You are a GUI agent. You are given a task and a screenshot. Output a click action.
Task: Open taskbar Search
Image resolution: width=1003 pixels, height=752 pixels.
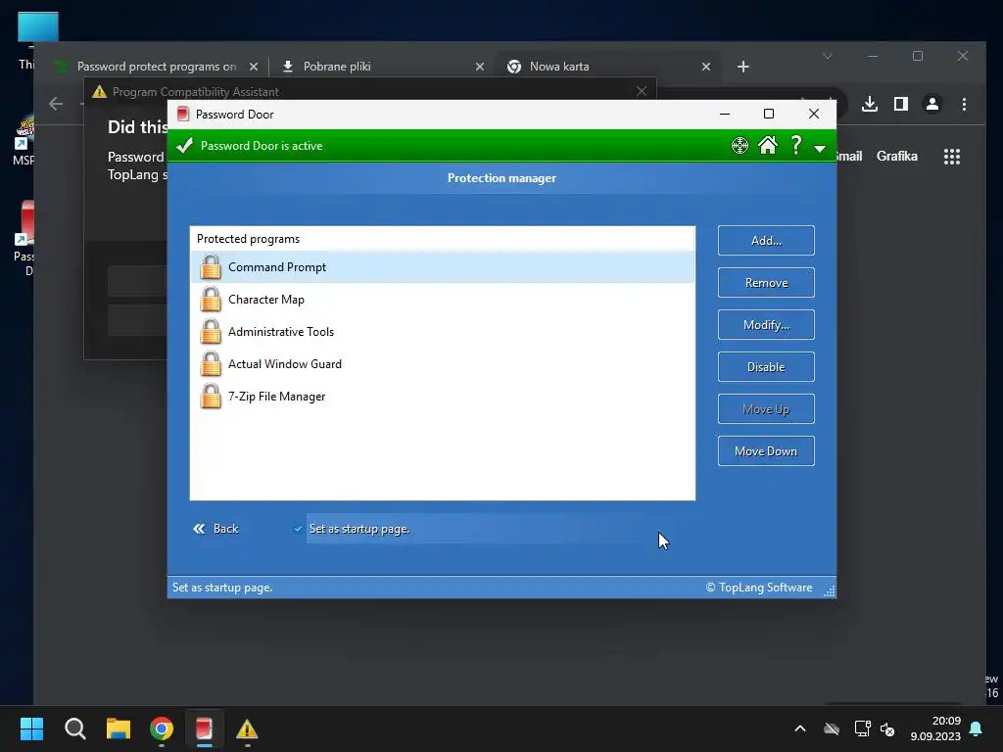coord(74,728)
